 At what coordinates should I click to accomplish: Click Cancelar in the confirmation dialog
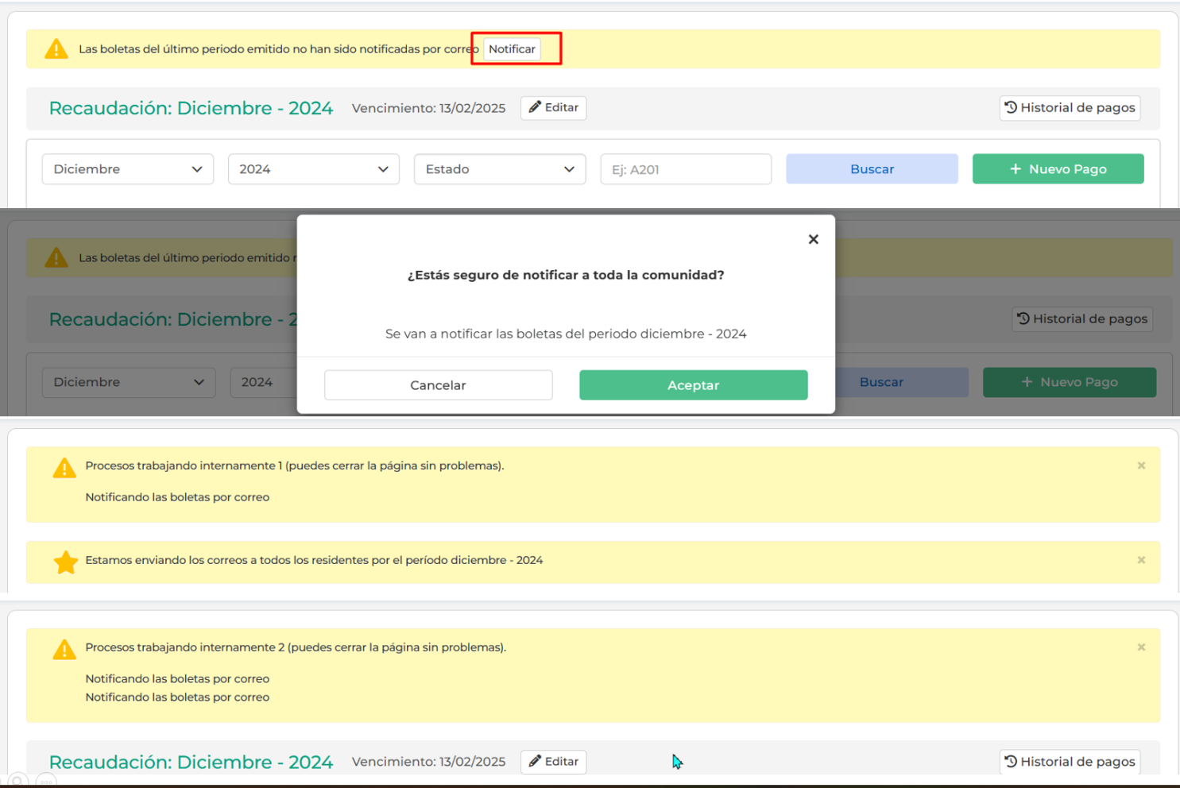(438, 385)
